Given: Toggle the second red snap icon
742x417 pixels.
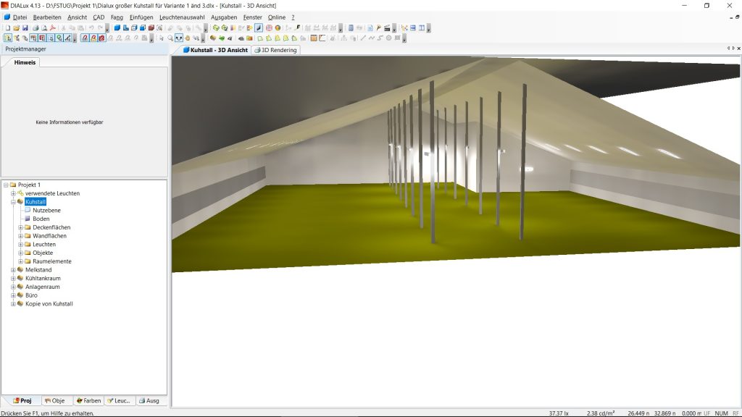Looking at the screenshot, I should tap(93, 38).
